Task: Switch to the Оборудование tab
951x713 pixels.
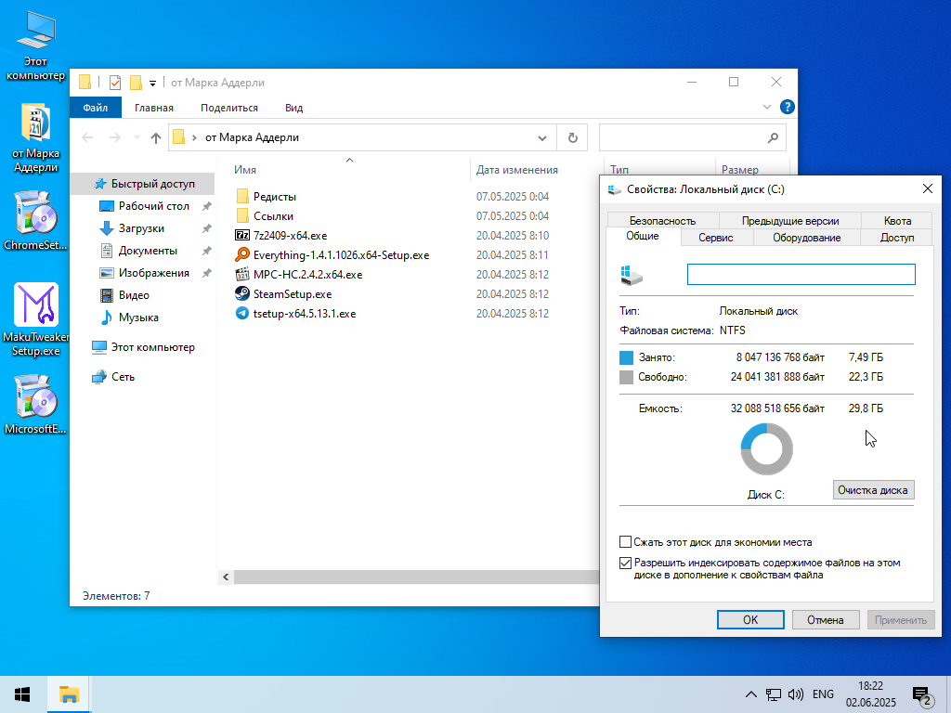Action: (807, 237)
